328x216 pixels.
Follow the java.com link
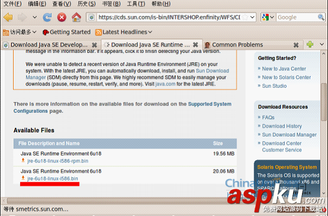click(165, 84)
